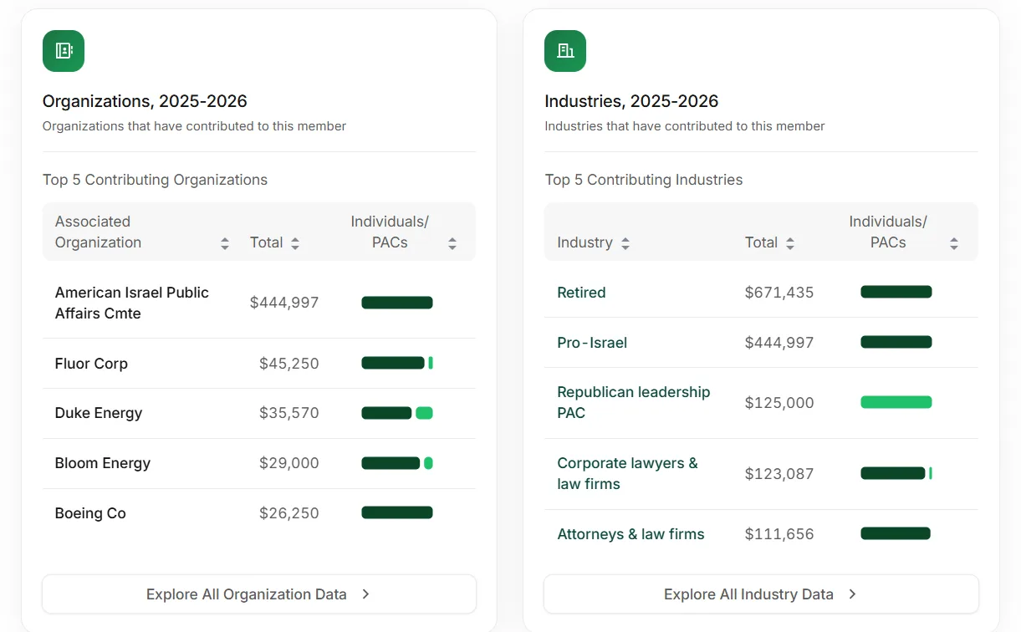Click chevron in Explore All Organization Data

365,594
